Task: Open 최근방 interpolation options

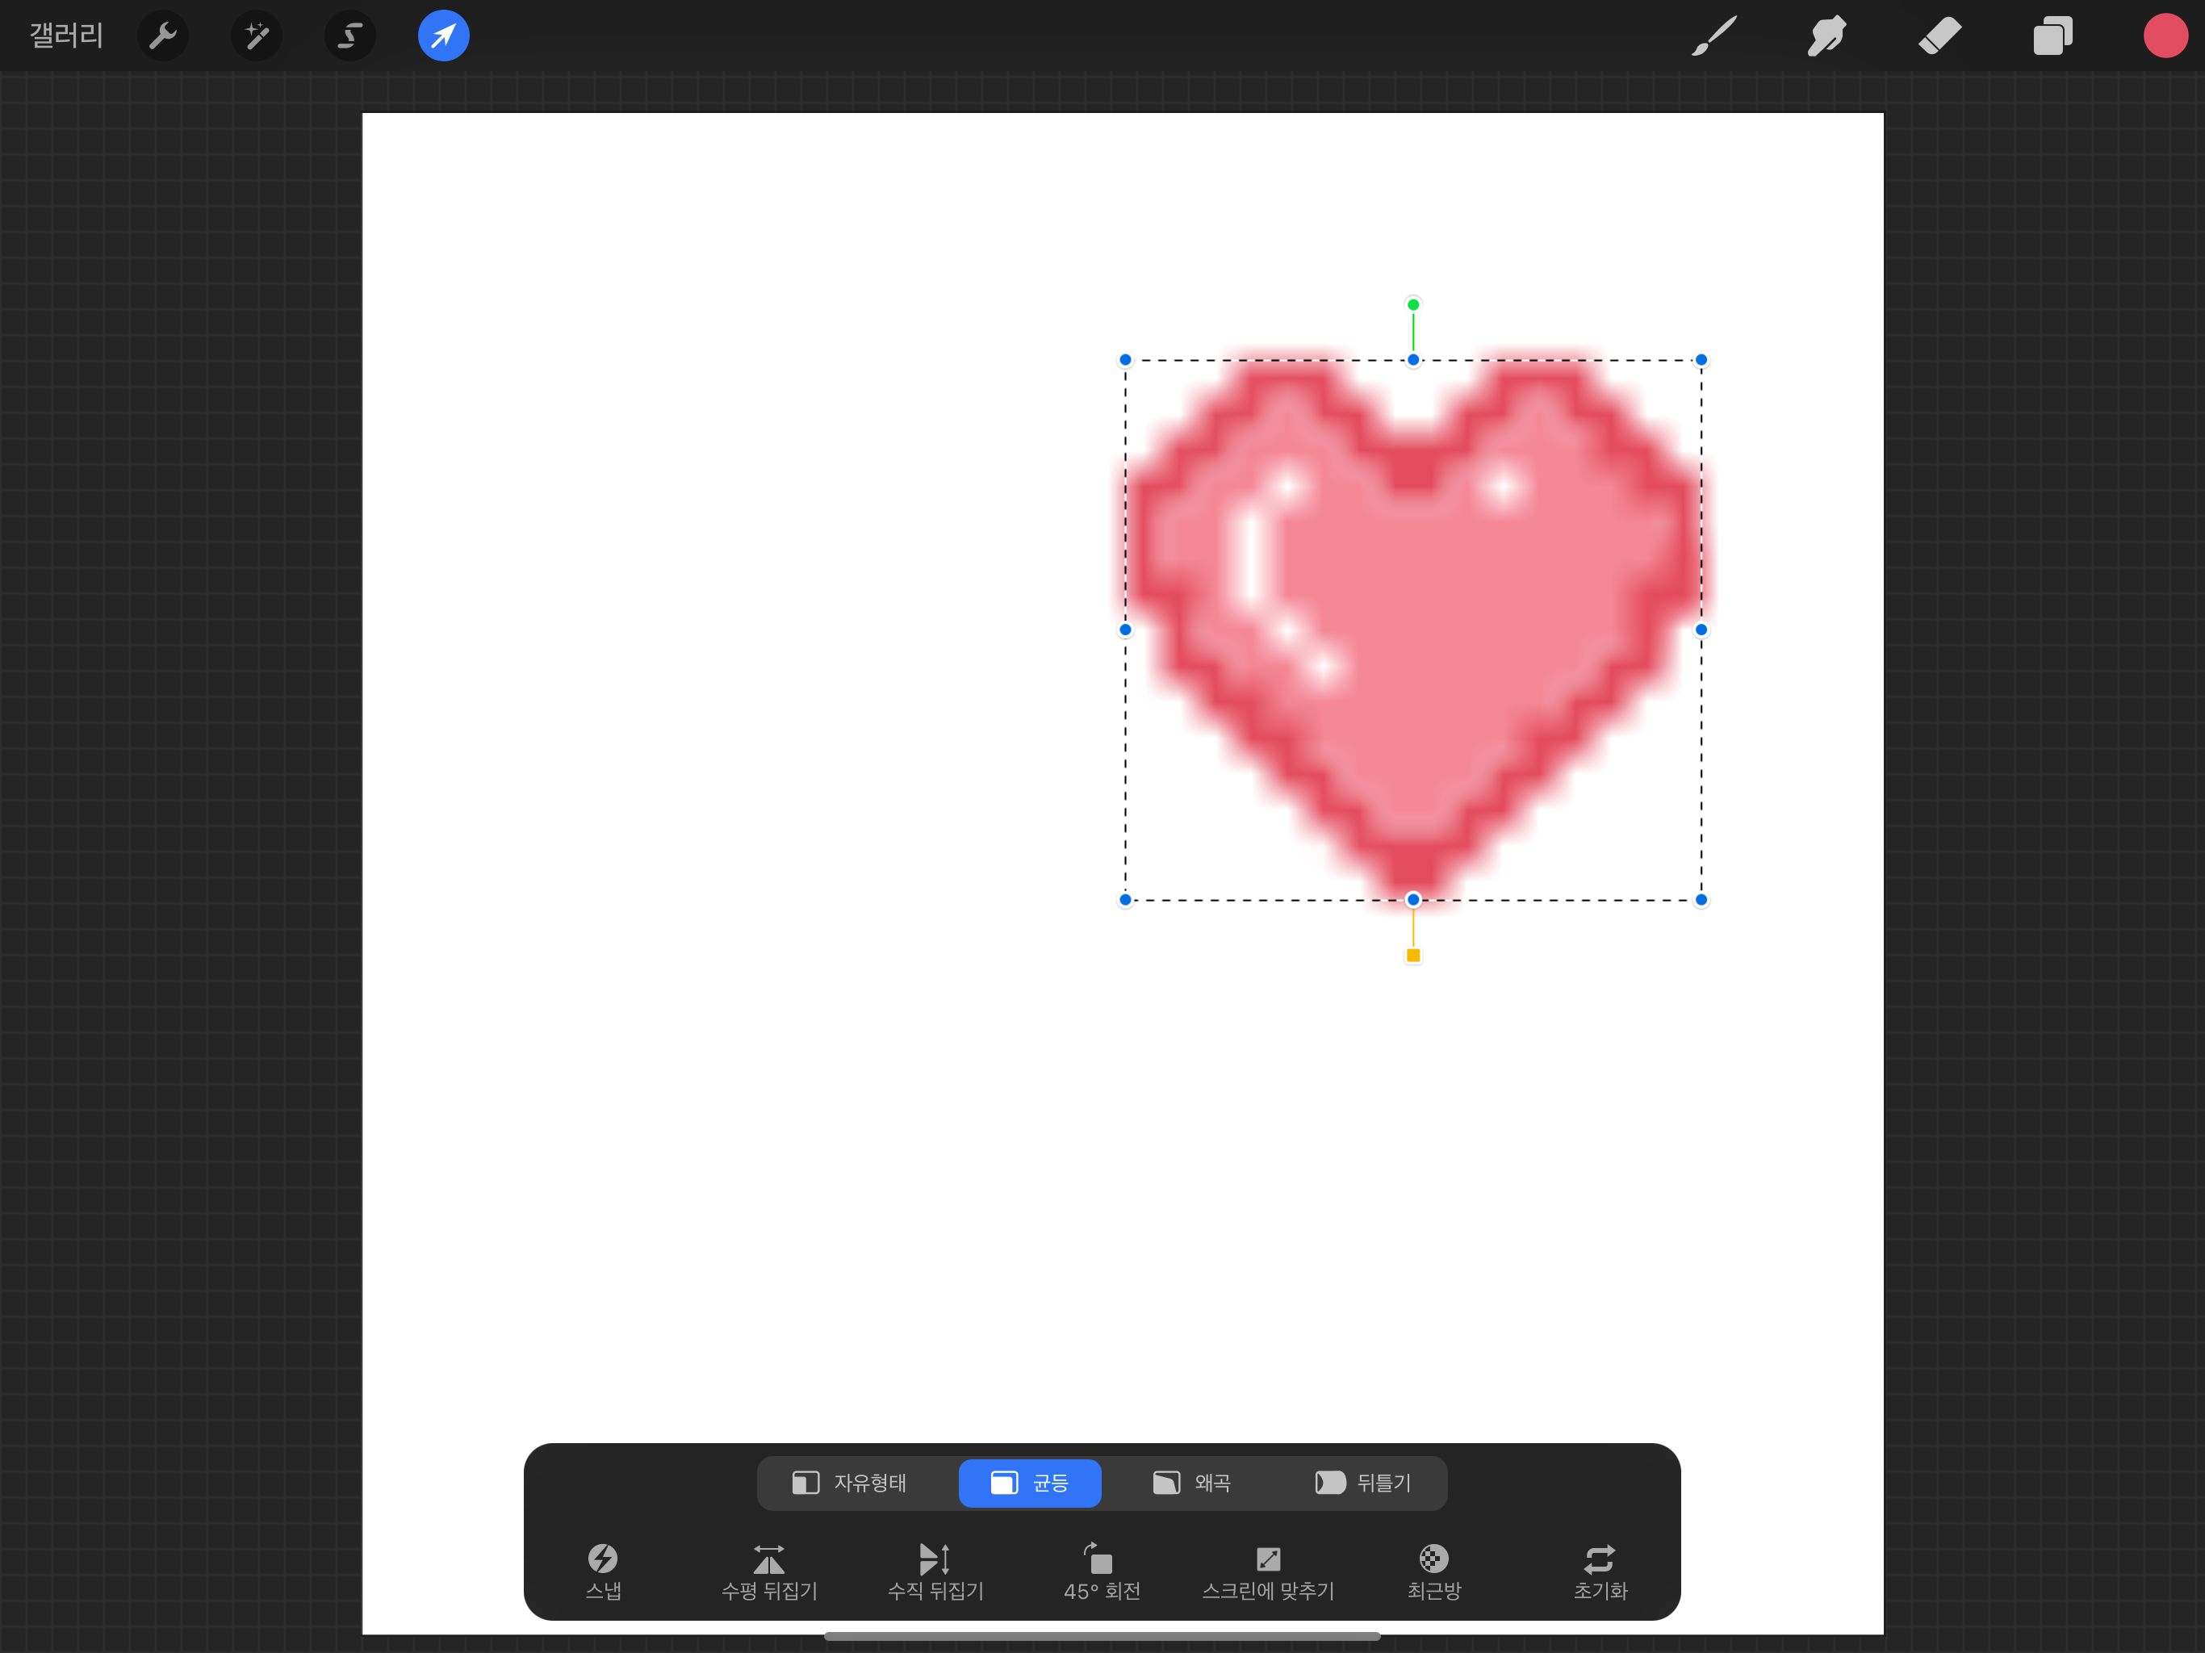Action: (1433, 1570)
